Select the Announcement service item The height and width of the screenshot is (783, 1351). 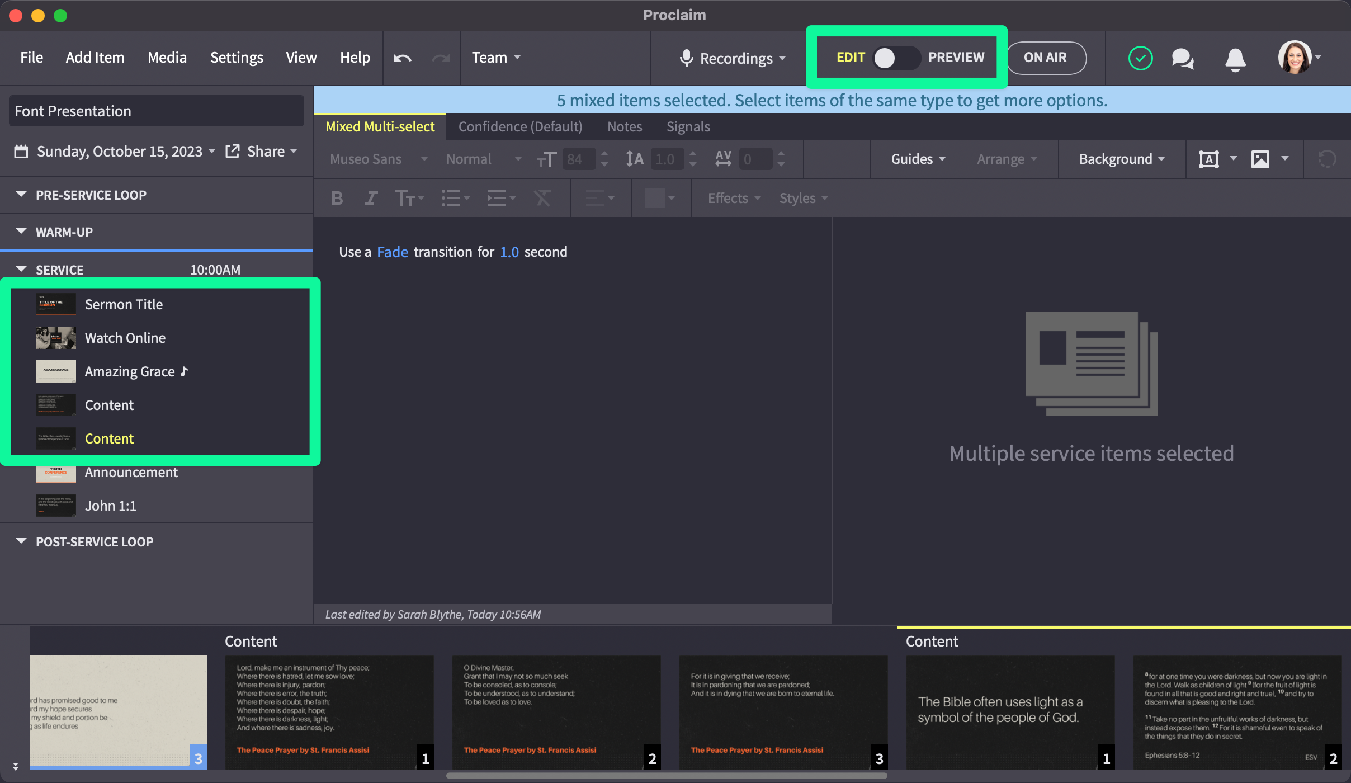[x=157, y=473]
